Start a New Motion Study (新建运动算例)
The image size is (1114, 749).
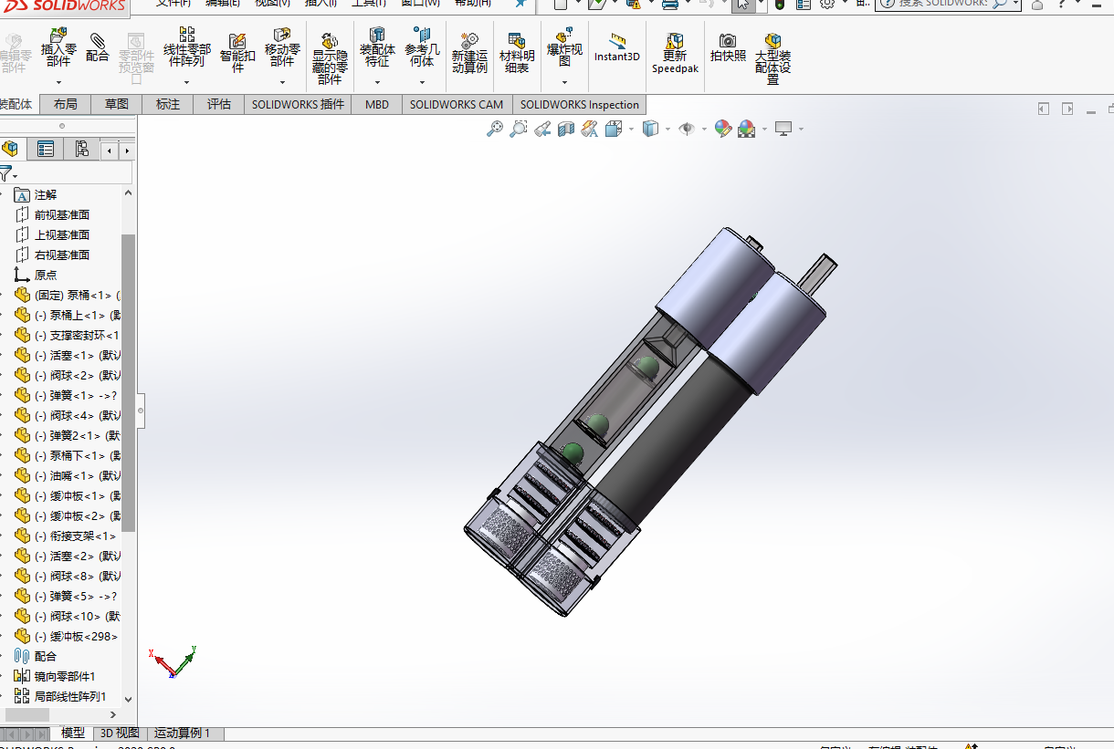[469, 53]
